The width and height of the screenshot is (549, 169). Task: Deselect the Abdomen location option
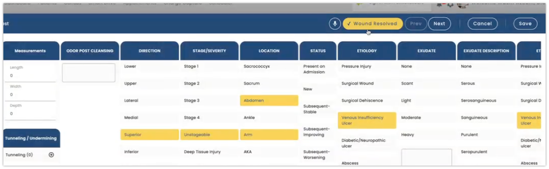pos(269,100)
